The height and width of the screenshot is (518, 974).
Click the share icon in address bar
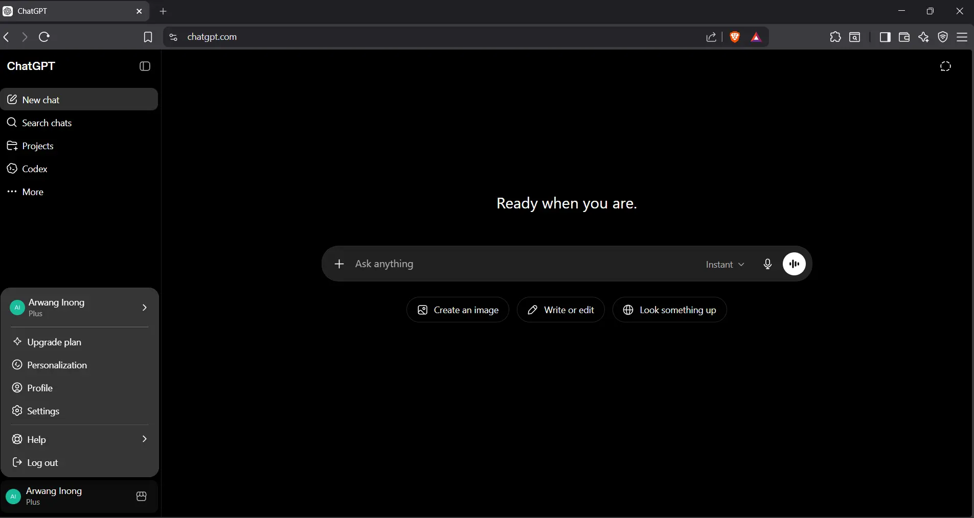click(711, 37)
